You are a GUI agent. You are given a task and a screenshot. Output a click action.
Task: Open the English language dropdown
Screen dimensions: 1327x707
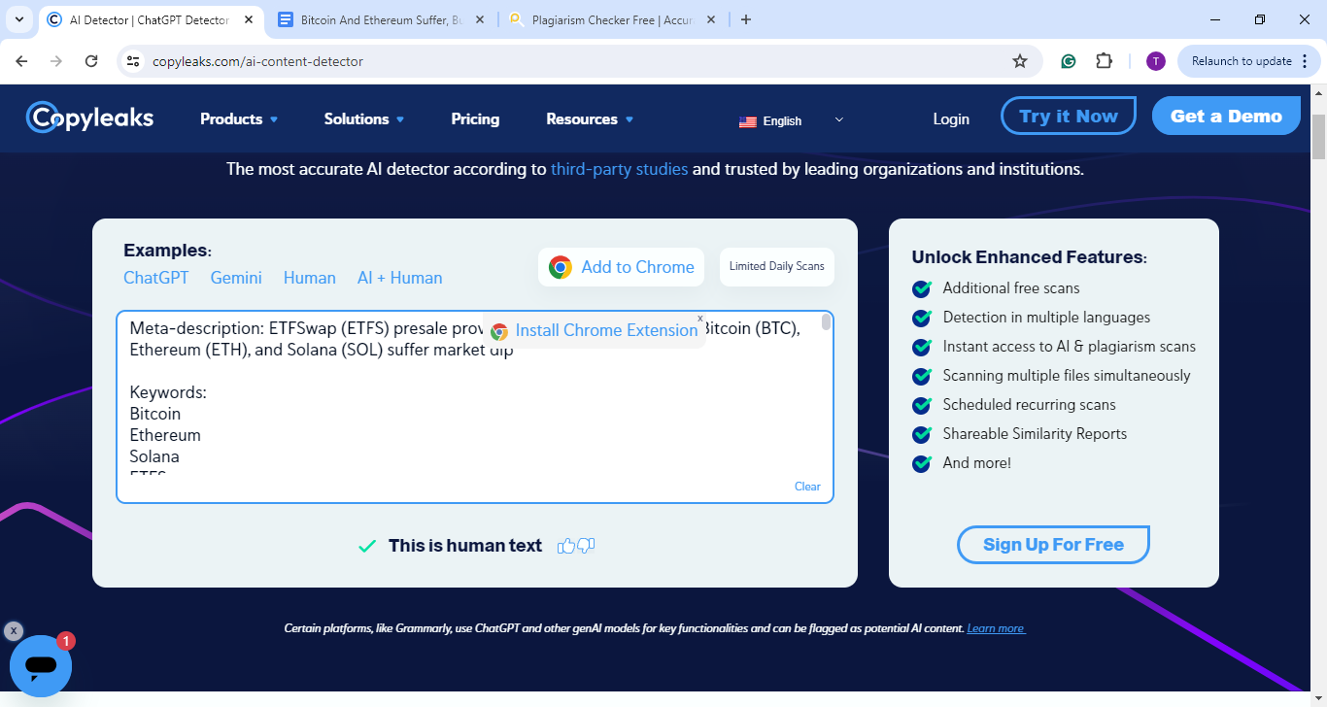tap(792, 120)
